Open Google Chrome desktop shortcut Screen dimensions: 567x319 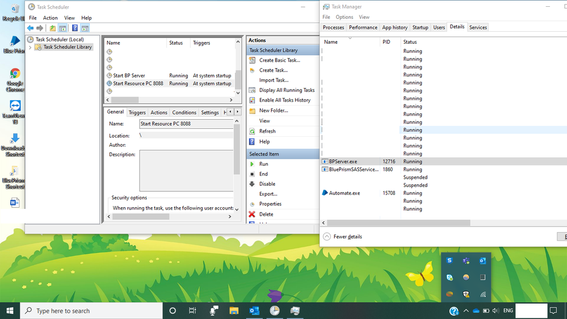pos(15,74)
